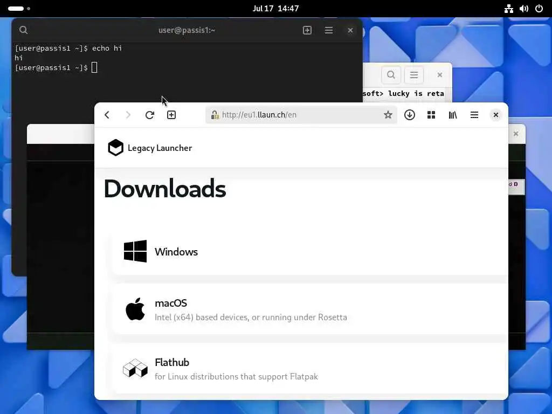Click the top bar power icon

tap(539, 9)
